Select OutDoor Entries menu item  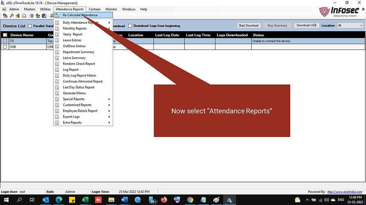point(83,46)
